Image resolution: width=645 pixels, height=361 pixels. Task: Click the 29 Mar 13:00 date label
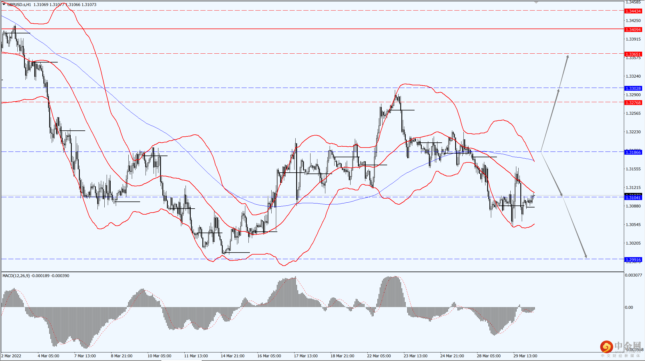(525, 356)
